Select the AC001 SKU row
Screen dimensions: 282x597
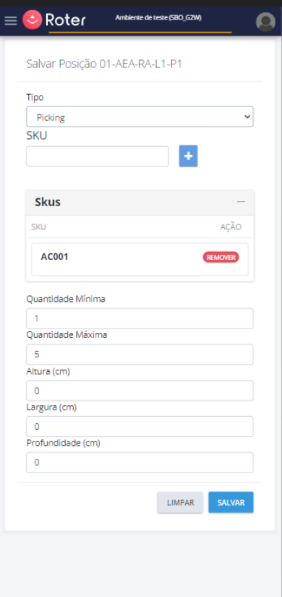pos(140,259)
